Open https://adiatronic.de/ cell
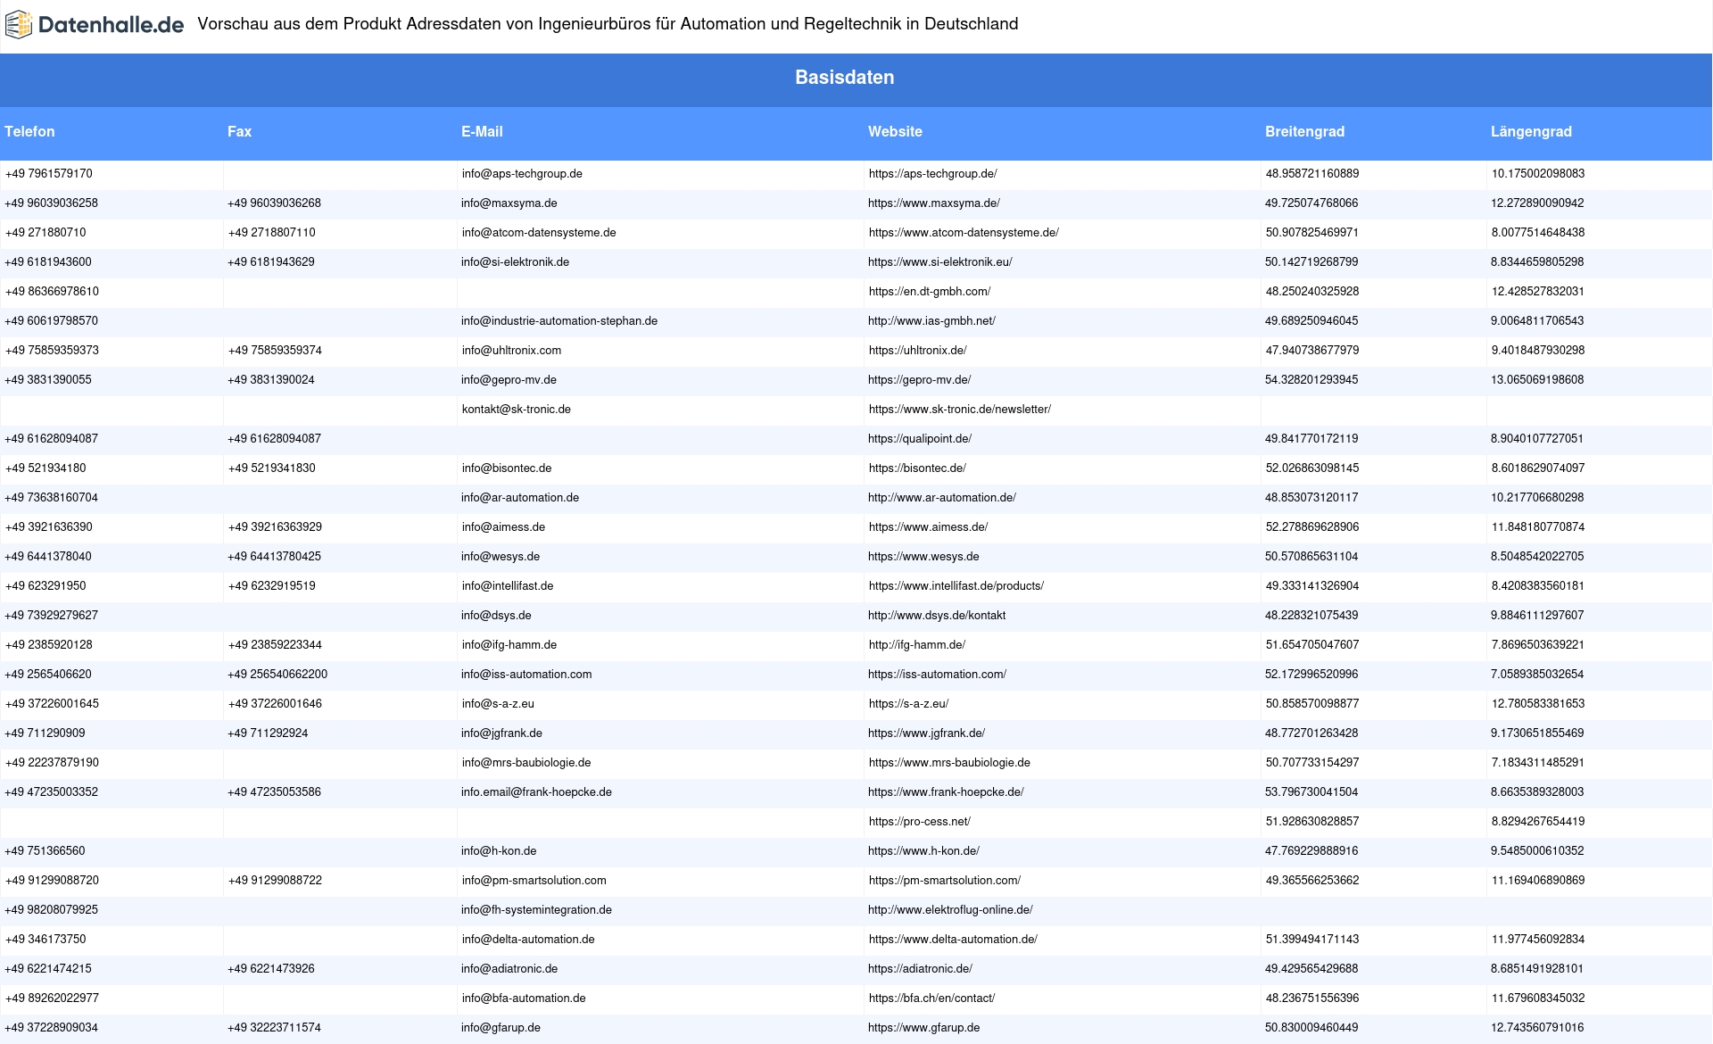Viewport: 1713px width, 1044px height. point(920,969)
